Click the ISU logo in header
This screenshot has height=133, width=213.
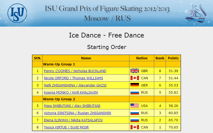[x=17, y=13]
